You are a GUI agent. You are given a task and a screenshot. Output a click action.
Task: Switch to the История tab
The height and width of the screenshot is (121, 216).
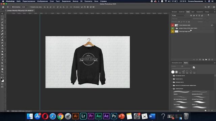coord(174,12)
